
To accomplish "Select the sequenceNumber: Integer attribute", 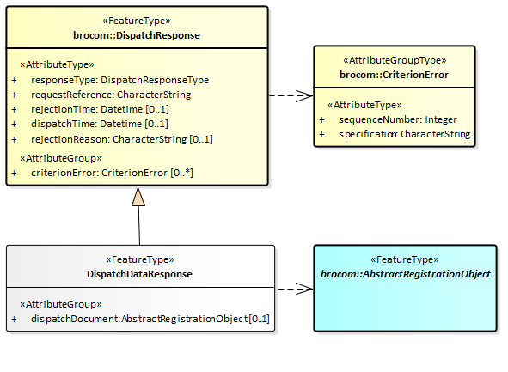I will [398, 119].
